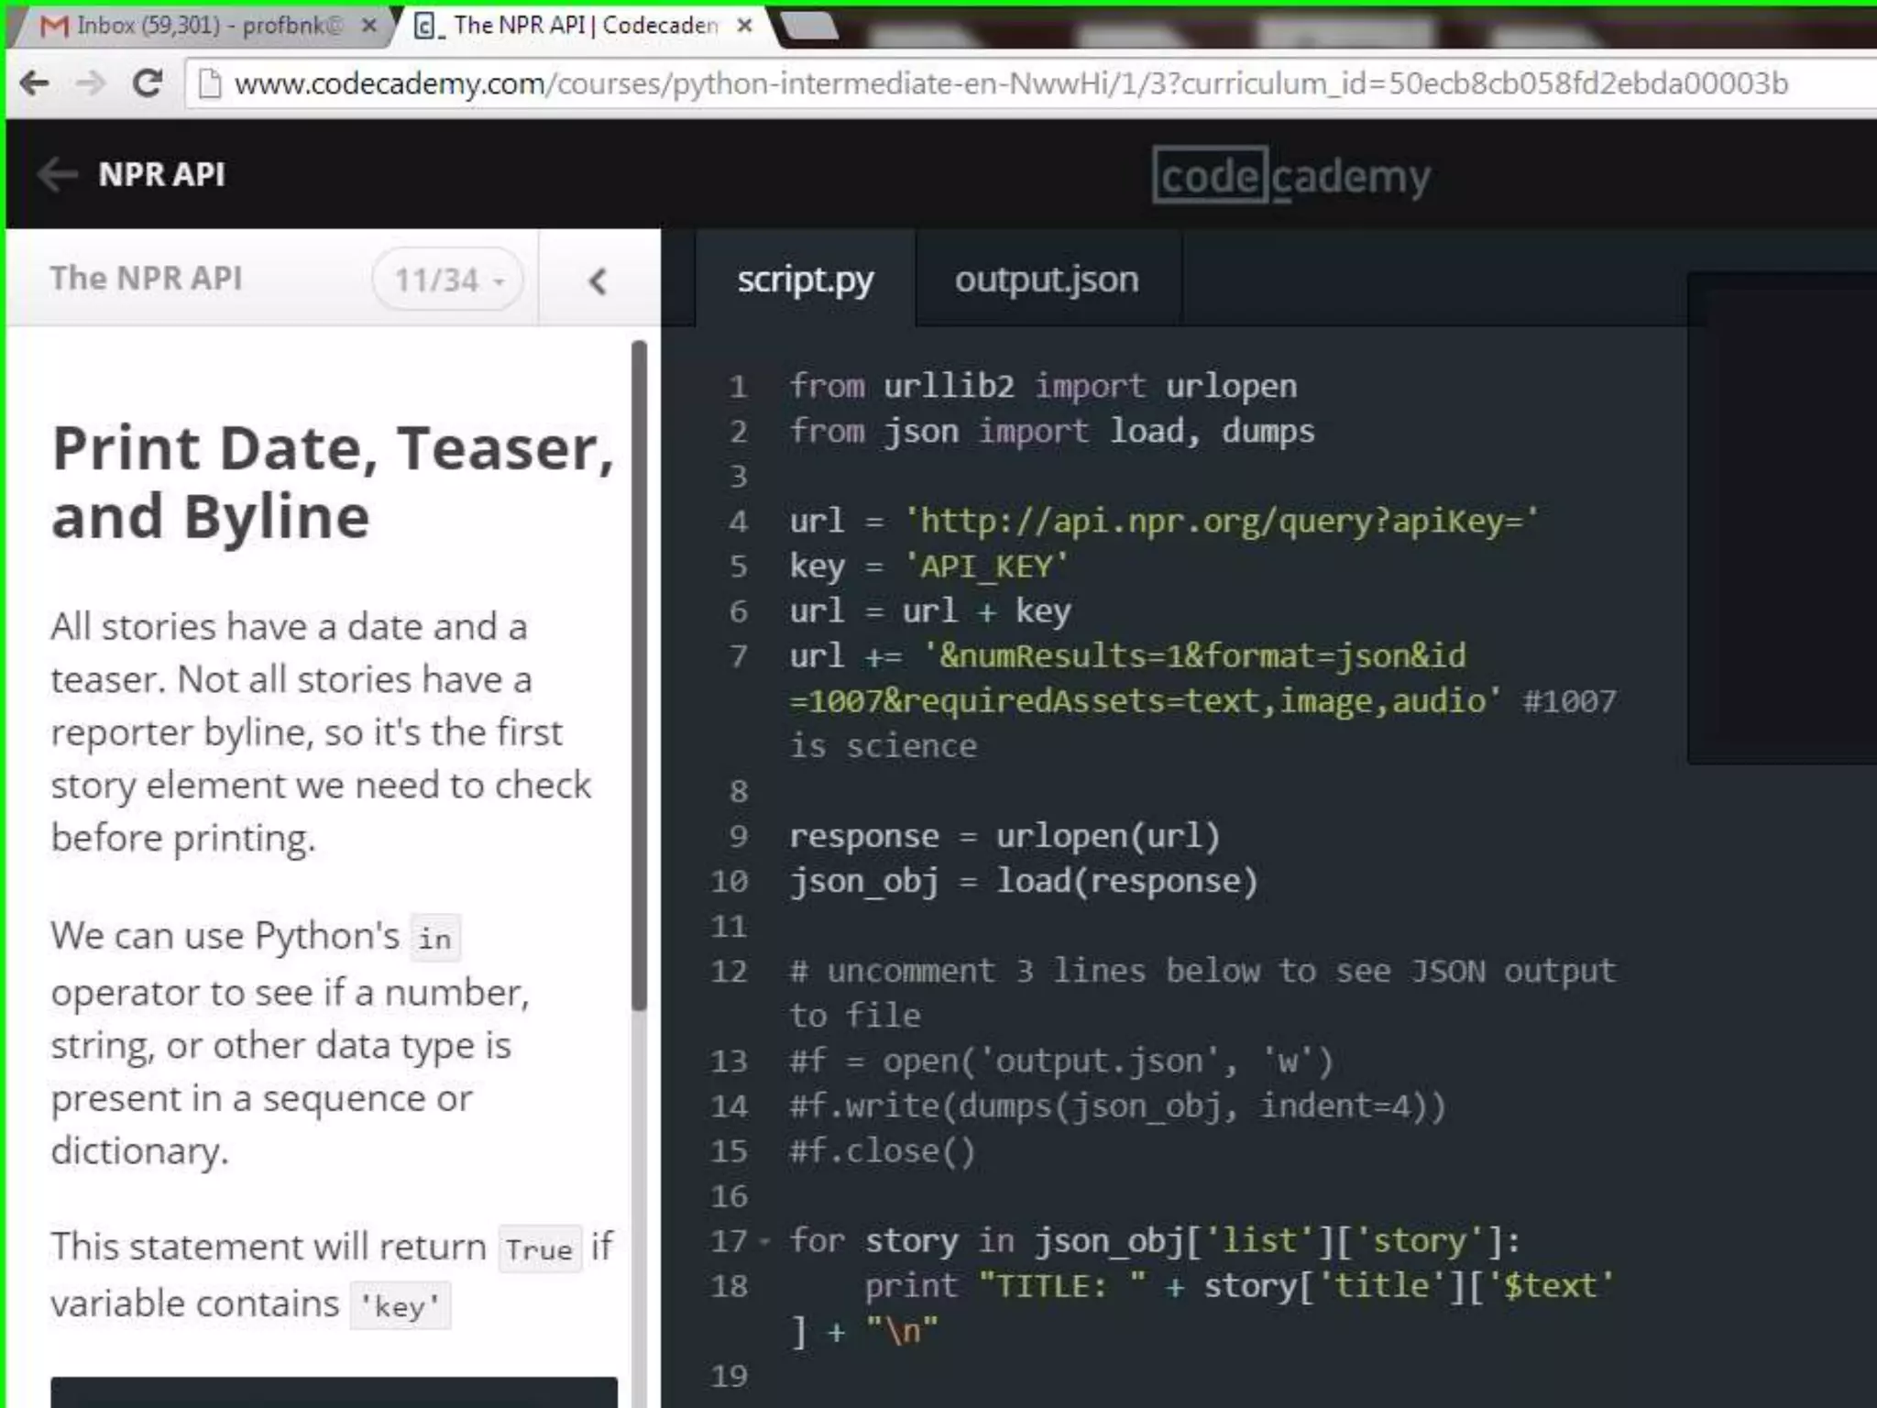Reload the page with the refresh icon
The height and width of the screenshot is (1408, 1877).
point(148,83)
